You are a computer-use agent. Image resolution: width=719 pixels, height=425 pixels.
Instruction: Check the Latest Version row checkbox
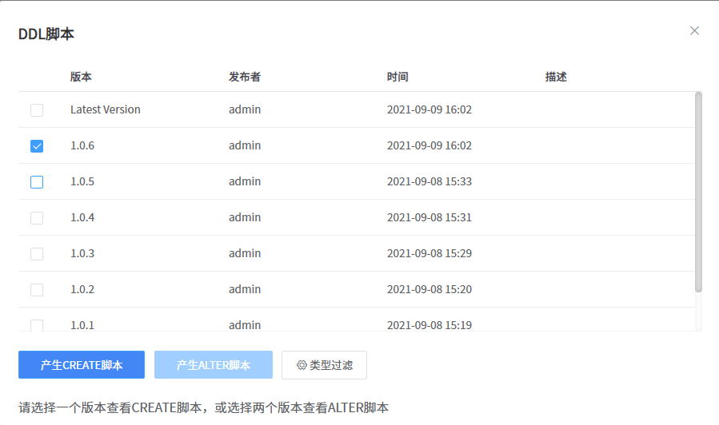pyautogui.click(x=37, y=110)
